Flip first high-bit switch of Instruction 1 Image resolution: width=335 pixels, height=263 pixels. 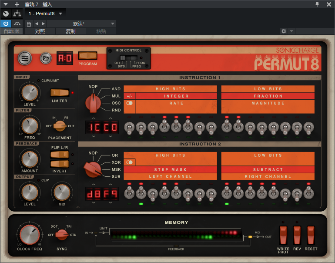click(129, 128)
